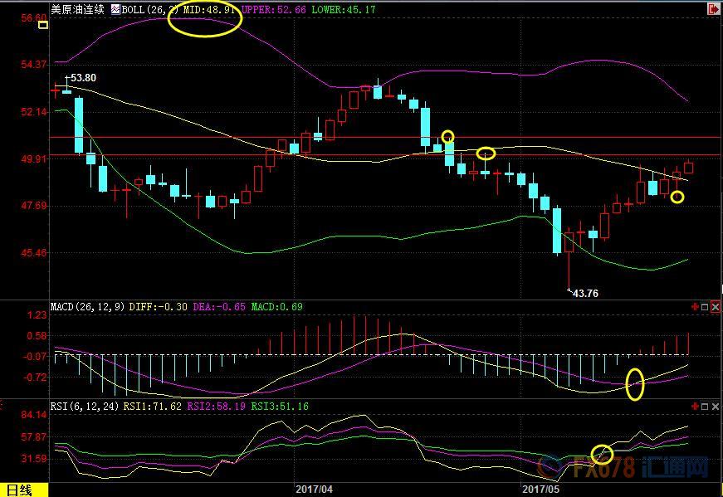
Task: Click the UPPER:52.66 Bollinger value label
Action: [x=274, y=9]
